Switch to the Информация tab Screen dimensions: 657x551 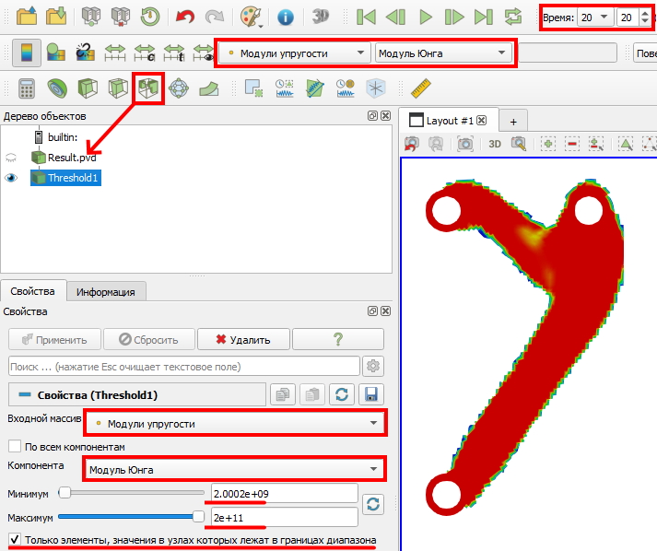106,292
